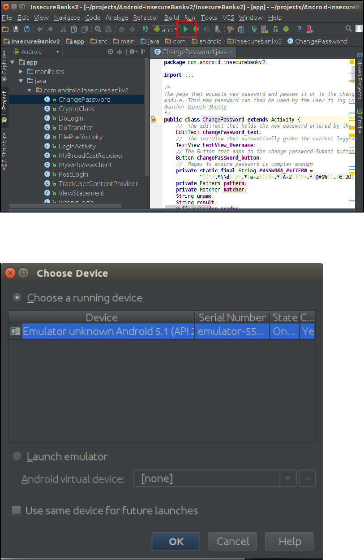
Task: Select TrackUserContentProvider in project tree
Action: coord(98,184)
